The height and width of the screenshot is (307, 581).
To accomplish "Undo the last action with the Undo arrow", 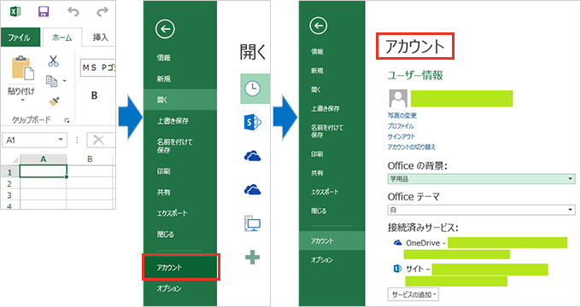I will [73, 12].
